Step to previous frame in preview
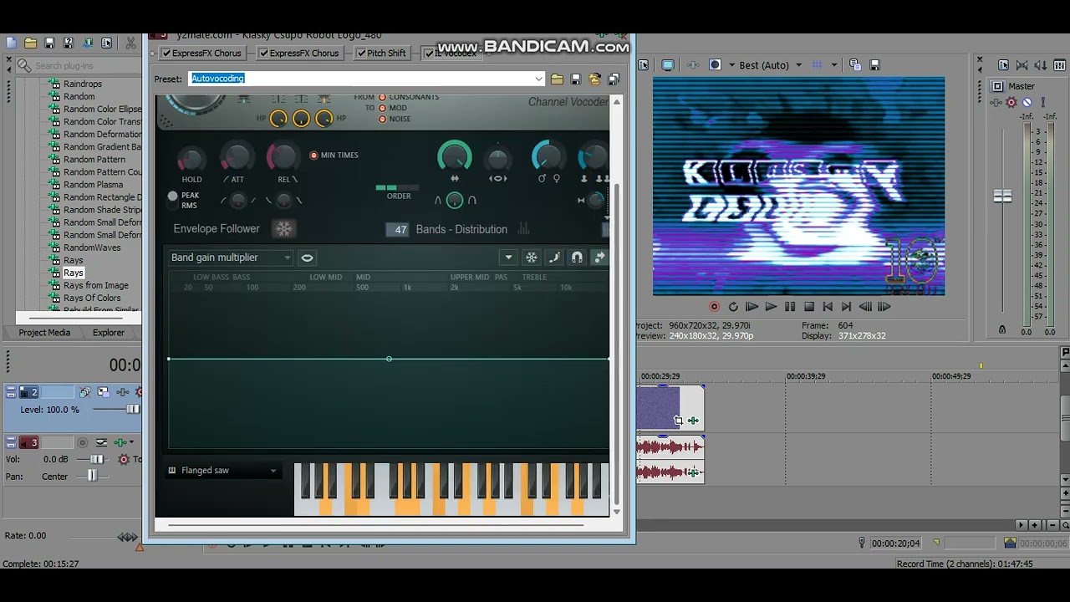Viewport: 1070px width, 602px height. [866, 307]
